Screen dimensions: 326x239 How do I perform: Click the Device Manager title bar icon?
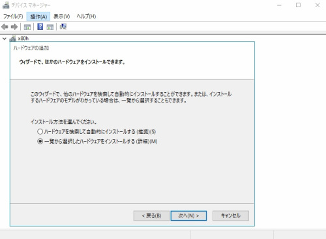[6, 5]
